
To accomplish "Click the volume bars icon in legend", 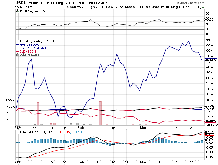I will point(17,54).
